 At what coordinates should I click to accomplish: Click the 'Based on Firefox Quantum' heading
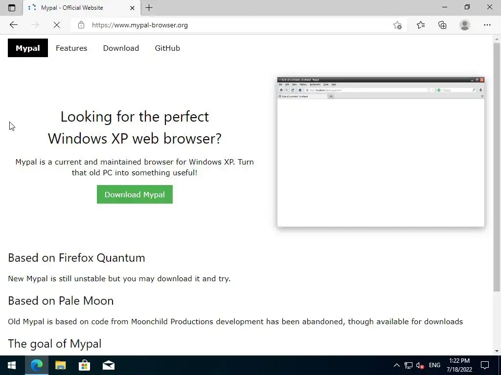(76, 258)
